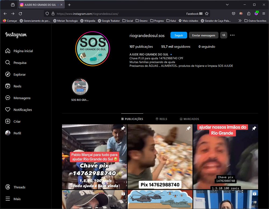This screenshot has width=269, height=209.
Task: Open Firefox application menu
Action: click(x=264, y=13)
